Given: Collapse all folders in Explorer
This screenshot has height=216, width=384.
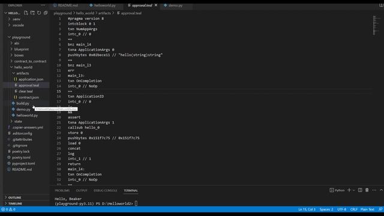Looking at the screenshot, I should [x=46, y=13].
